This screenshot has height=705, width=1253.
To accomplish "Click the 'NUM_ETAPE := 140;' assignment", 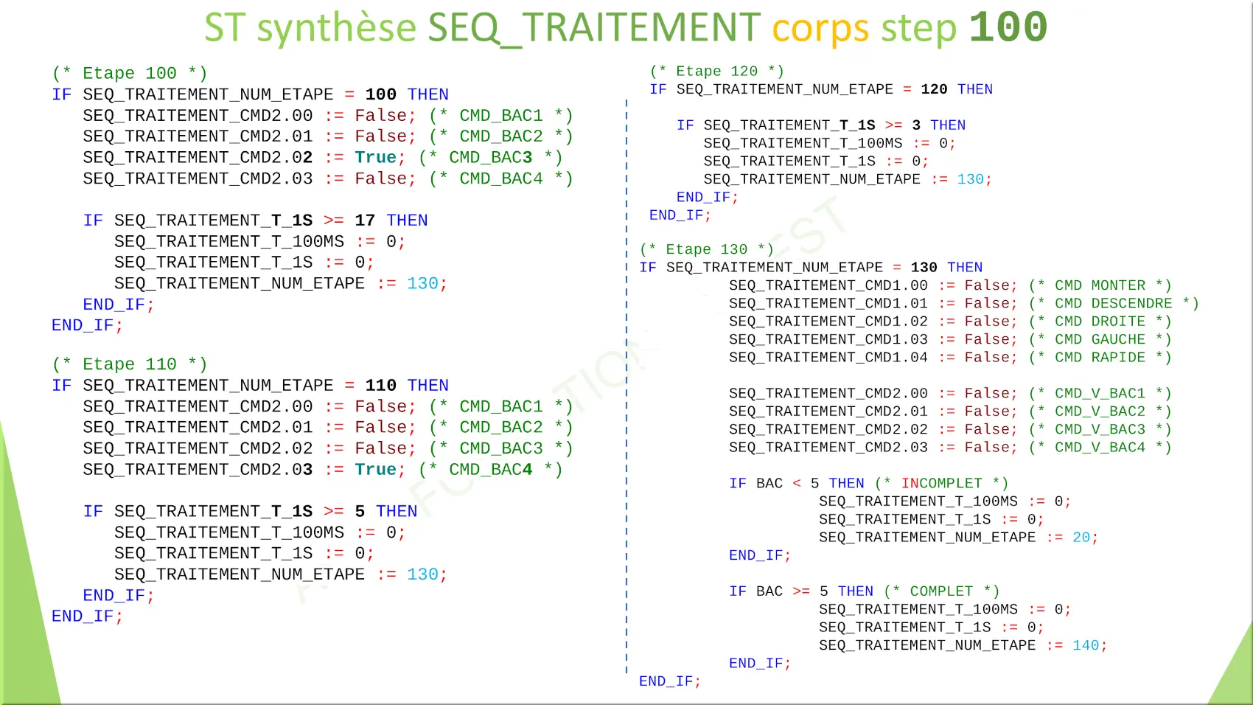I will pyautogui.click(x=963, y=646).
